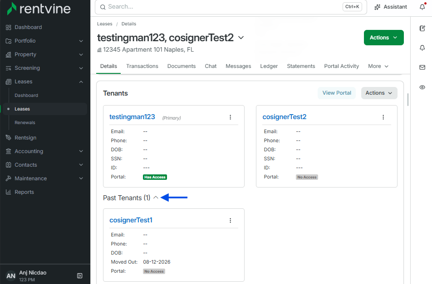Screen dimensions: 432x284
Task: Expand the Maintenance menu chevron
Action: point(81,178)
